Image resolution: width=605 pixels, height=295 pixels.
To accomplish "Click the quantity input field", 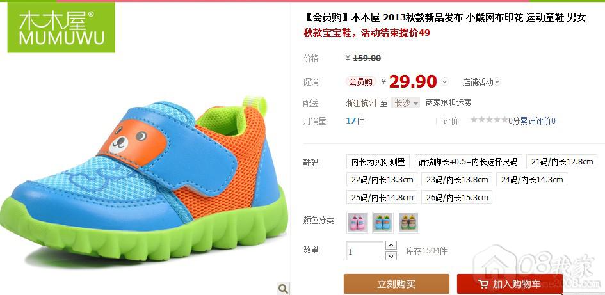I will coord(365,251).
